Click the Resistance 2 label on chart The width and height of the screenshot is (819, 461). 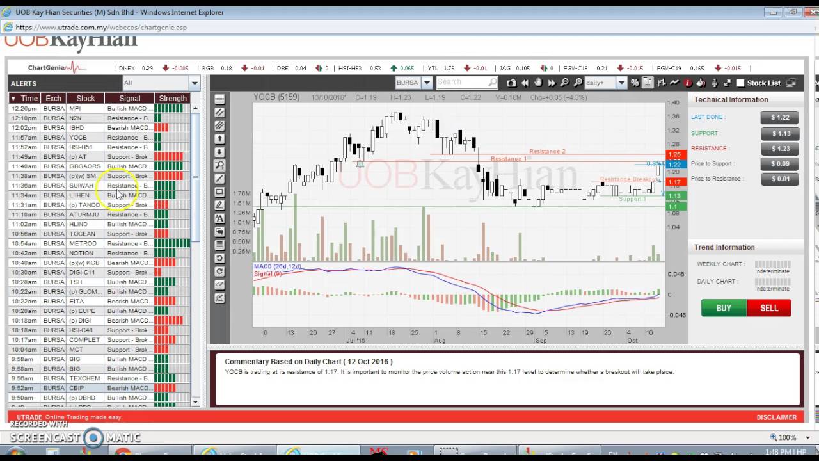click(547, 152)
